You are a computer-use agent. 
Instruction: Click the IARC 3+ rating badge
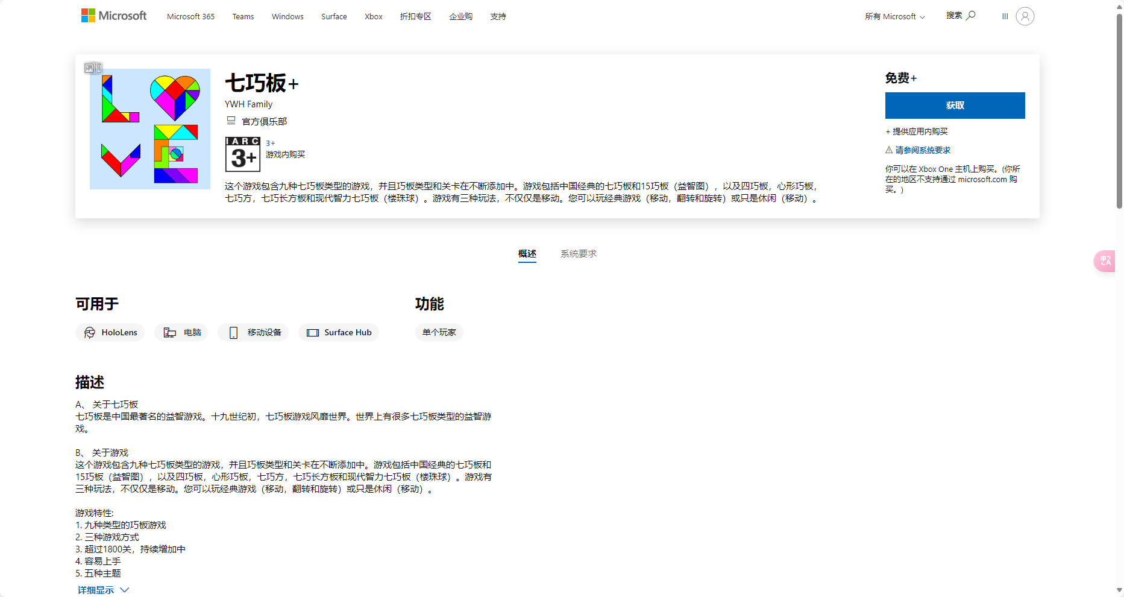pos(242,154)
